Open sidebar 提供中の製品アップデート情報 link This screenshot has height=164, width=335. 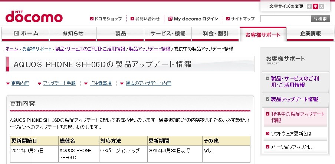[x=298, y=117]
